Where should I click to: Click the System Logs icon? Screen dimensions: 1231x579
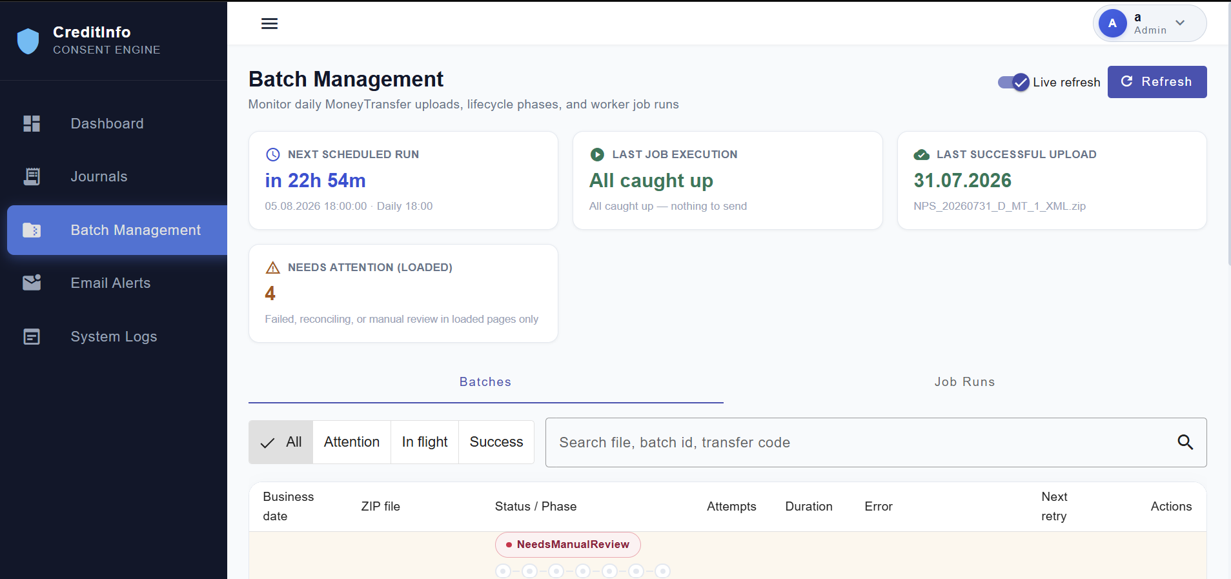pyautogui.click(x=32, y=336)
